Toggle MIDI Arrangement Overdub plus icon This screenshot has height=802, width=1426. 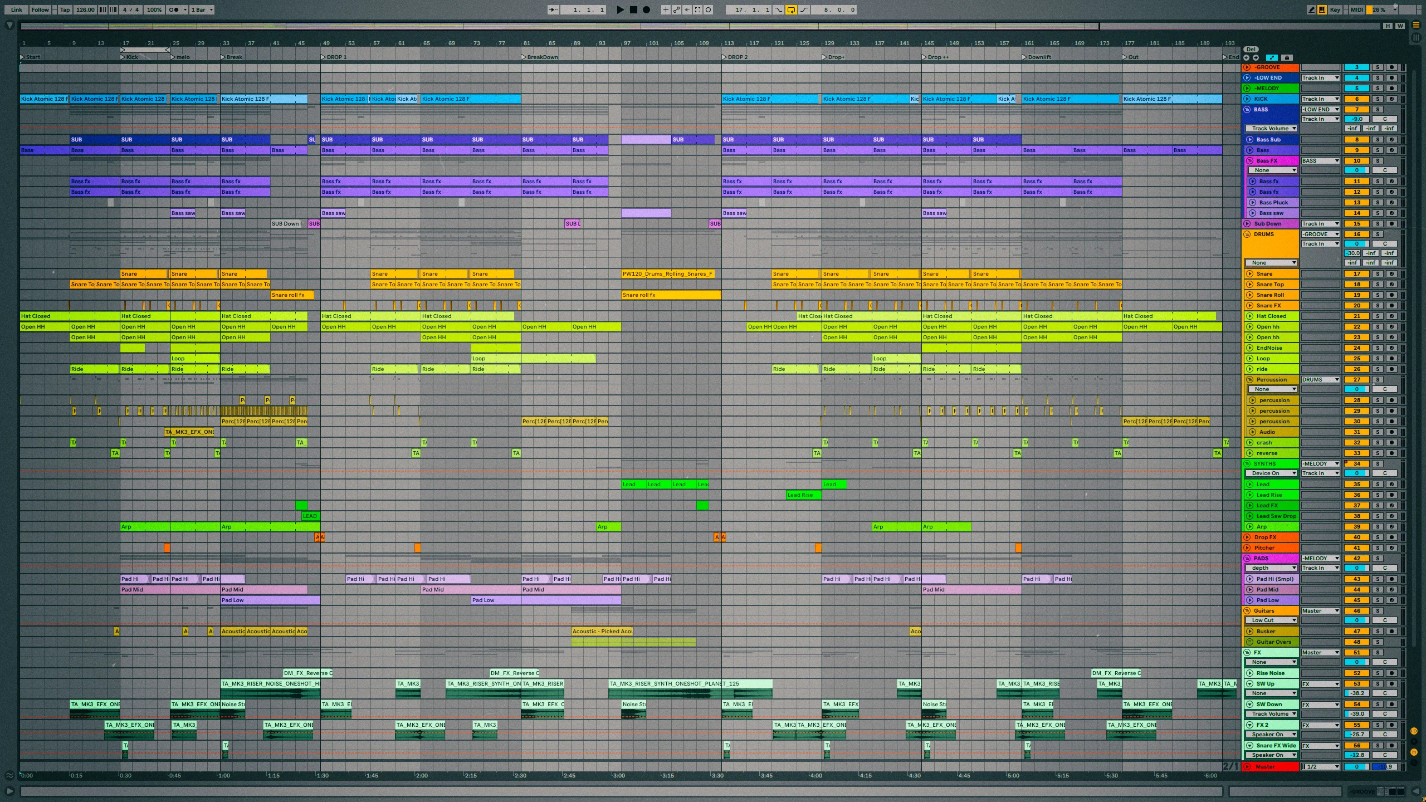(666, 9)
